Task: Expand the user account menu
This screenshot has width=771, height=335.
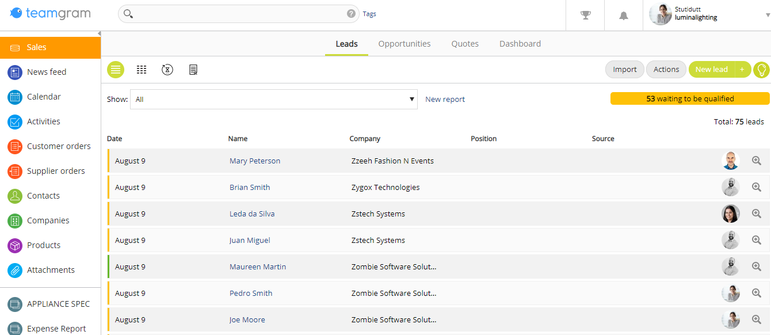Action: pyautogui.click(x=768, y=16)
